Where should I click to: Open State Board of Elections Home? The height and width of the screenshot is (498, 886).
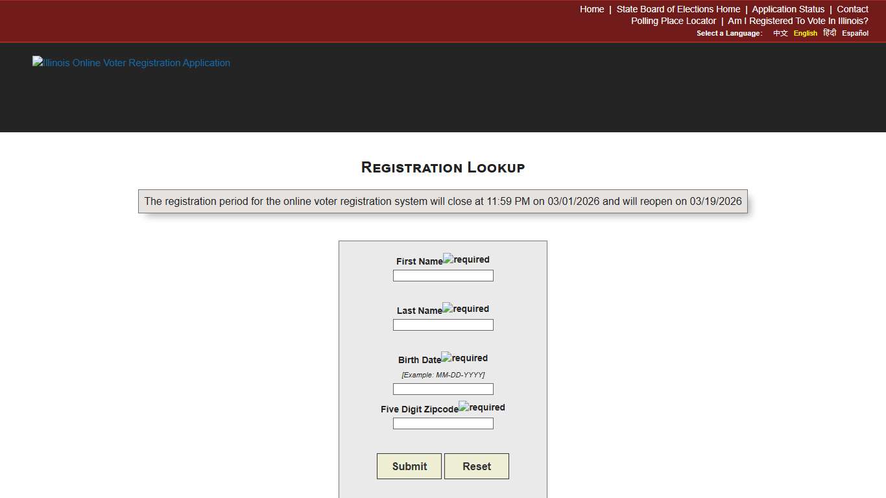(x=678, y=9)
